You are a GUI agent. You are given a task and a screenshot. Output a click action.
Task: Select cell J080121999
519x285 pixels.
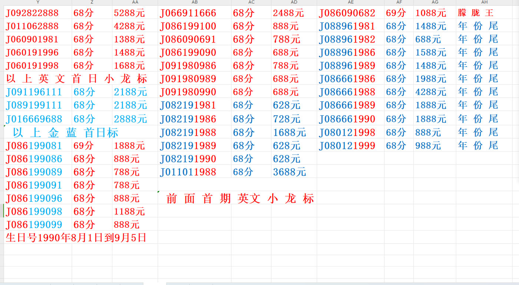point(347,146)
